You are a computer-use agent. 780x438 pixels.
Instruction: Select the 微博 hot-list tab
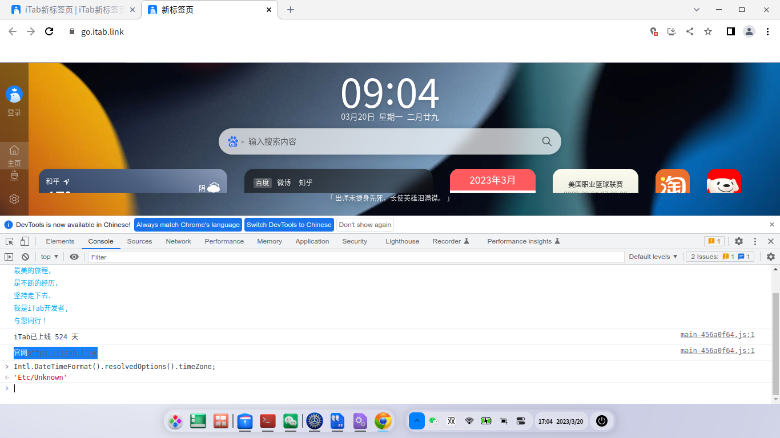click(284, 182)
